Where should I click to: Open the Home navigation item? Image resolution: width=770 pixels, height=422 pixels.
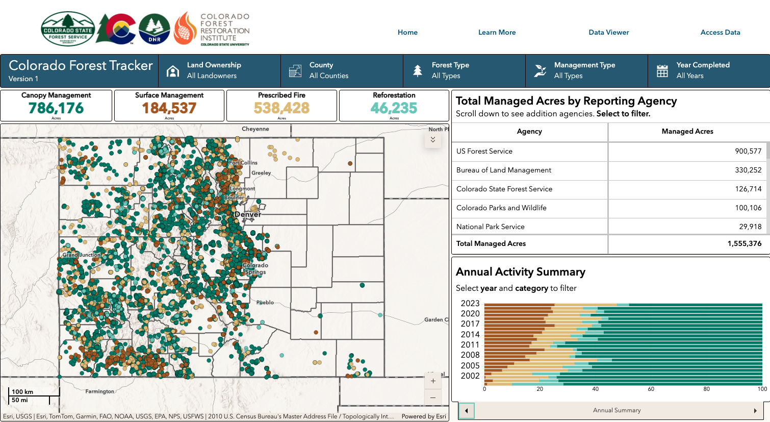(x=407, y=32)
